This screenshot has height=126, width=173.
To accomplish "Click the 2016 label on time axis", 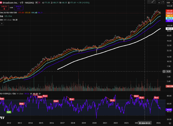I will point(52,123).
